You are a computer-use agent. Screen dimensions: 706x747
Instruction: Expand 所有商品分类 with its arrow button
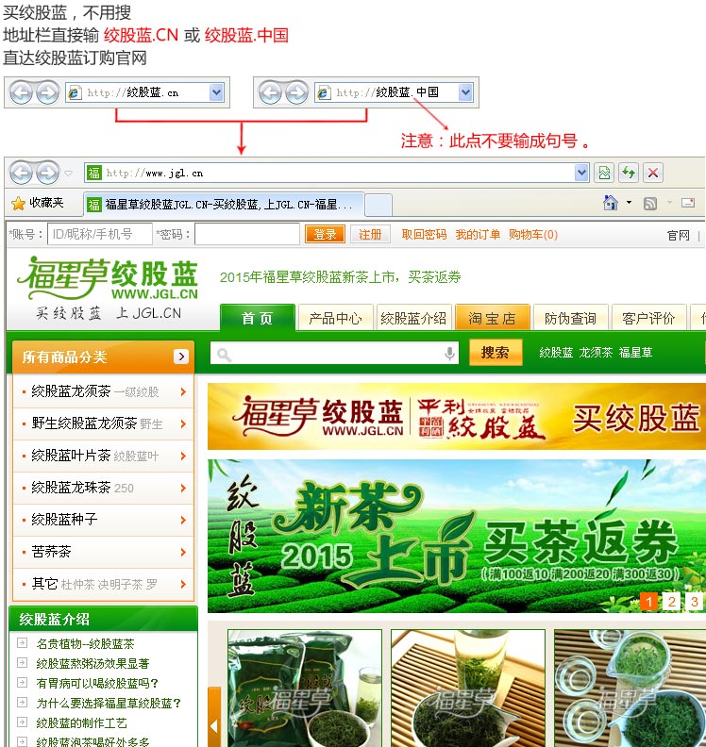point(181,357)
